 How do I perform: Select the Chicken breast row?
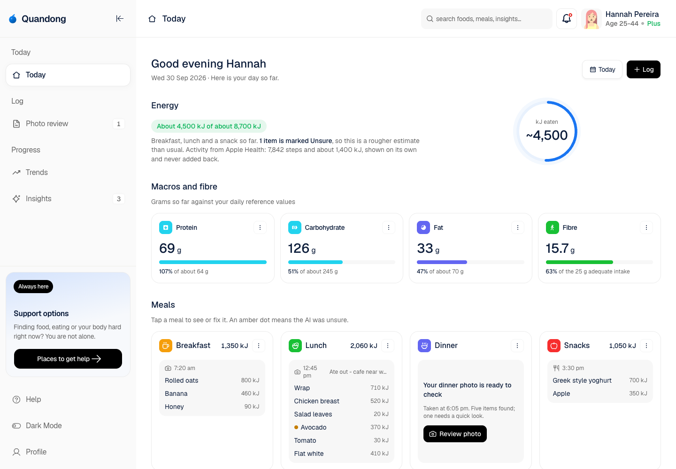coord(341,401)
